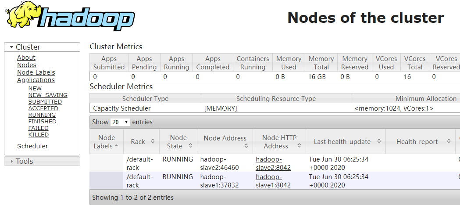This screenshot has height=205, width=460.
Task: Open the About link
Action: pyautogui.click(x=26, y=58)
